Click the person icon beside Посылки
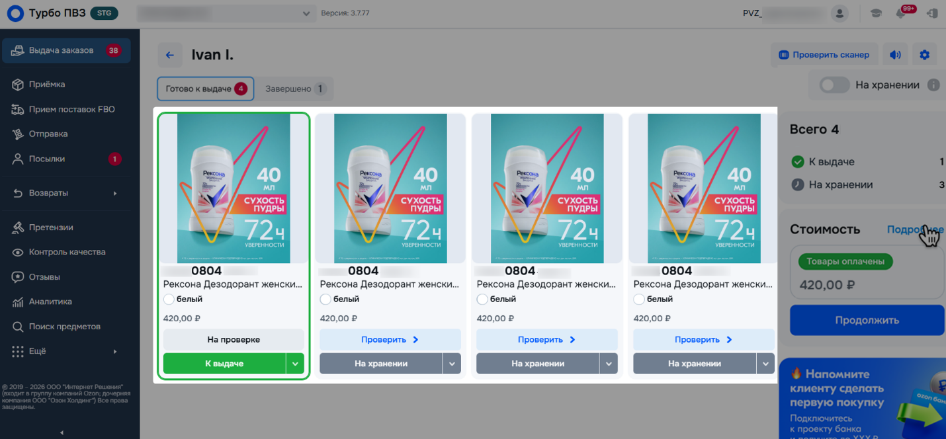This screenshot has height=439, width=946. pyautogui.click(x=18, y=159)
